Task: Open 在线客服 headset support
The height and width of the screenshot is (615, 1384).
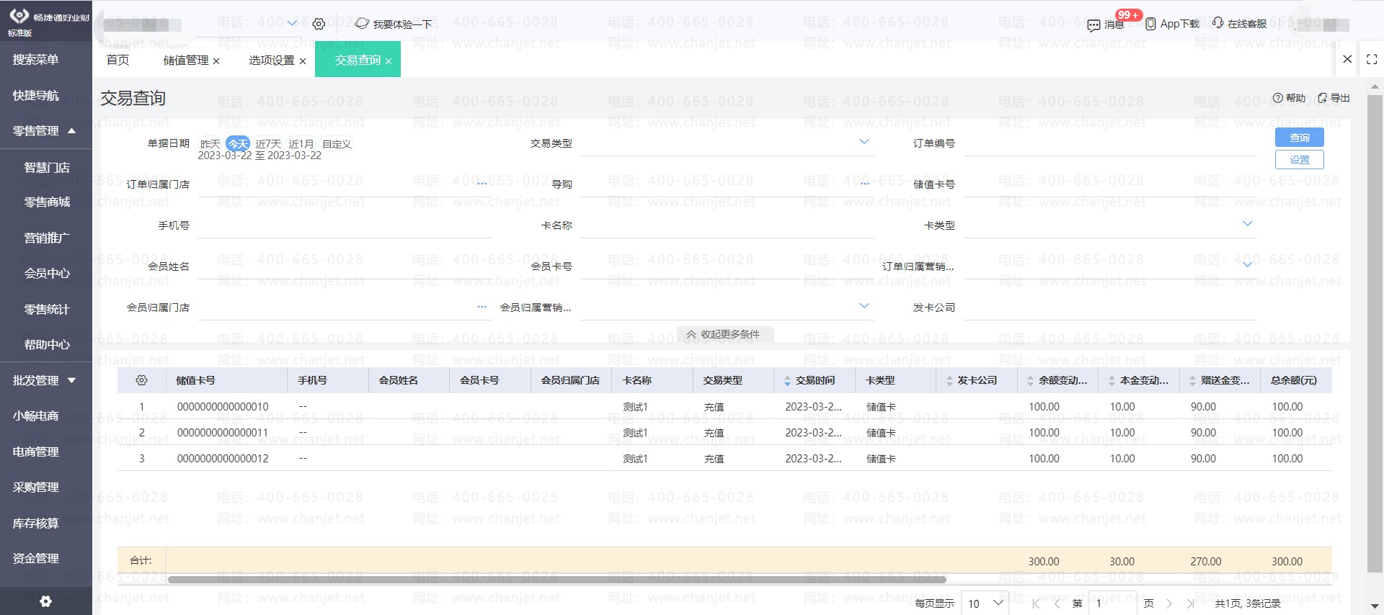Action: (1217, 23)
